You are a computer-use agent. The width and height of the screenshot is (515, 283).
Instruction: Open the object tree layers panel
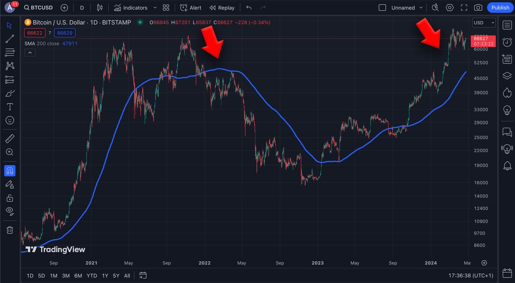pyautogui.click(x=507, y=76)
